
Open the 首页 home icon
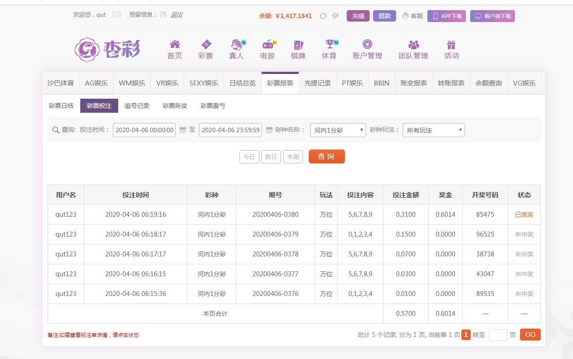[175, 44]
